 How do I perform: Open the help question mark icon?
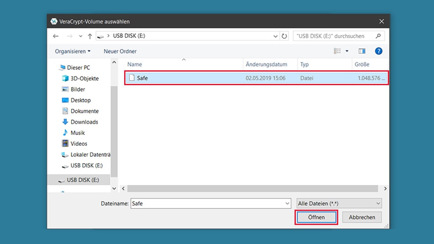tap(378, 51)
